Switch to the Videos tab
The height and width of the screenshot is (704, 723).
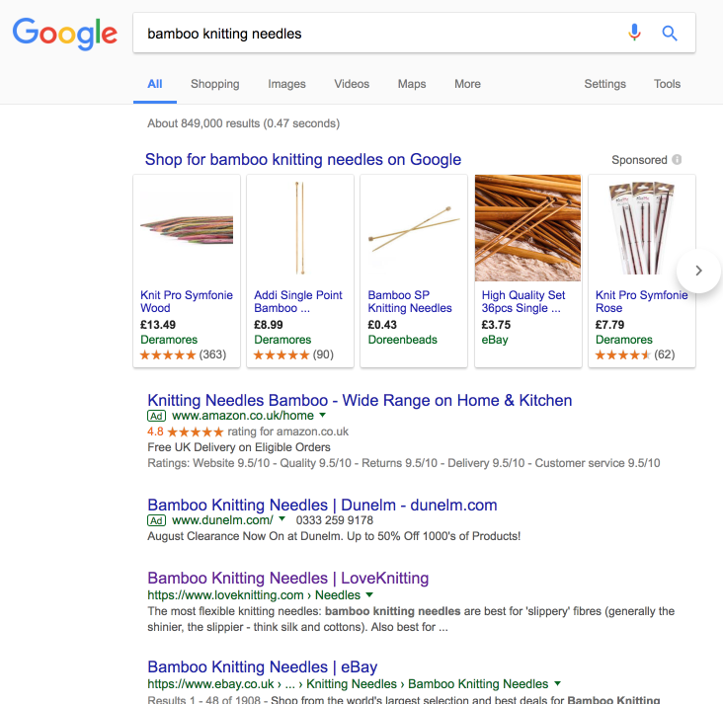tap(352, 84)
